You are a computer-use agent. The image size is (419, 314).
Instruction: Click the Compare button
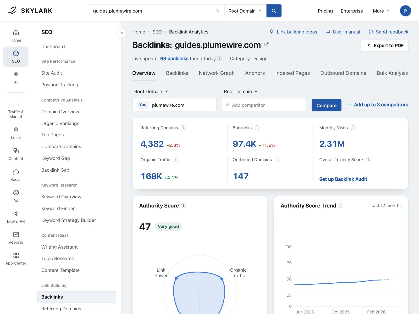[x=327, y=105]
